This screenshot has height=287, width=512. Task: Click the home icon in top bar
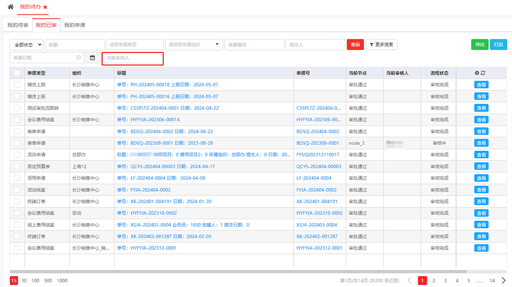(11, 7)
